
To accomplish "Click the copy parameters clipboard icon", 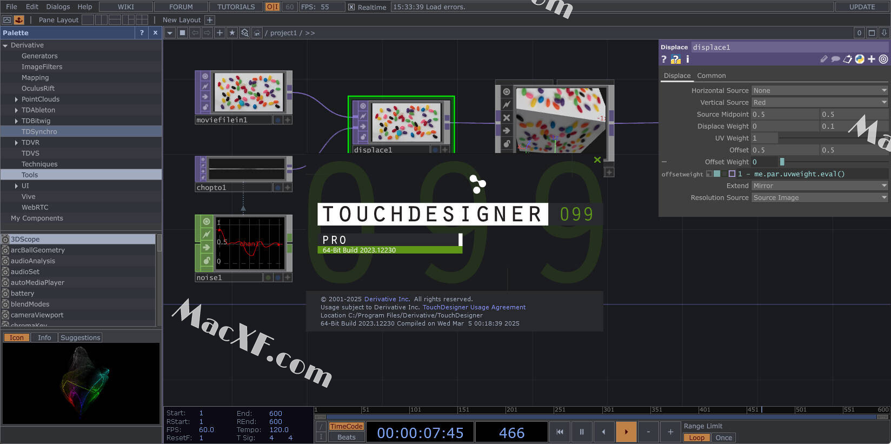I will pyautogui.click(x=848, y=59).
